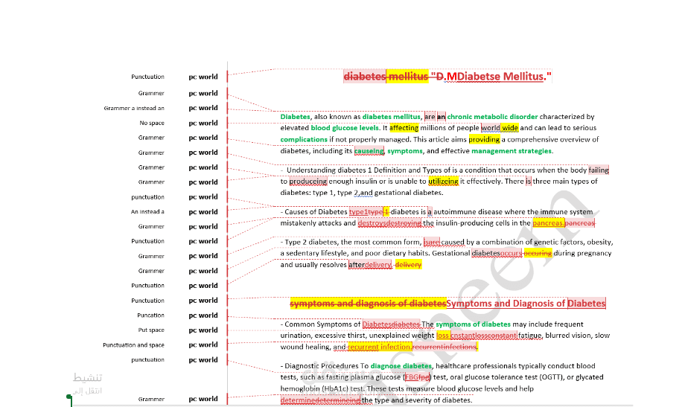Click 'pc world' author beside 'No space' comment
The image size is (685, 407).
pos(203,124)
